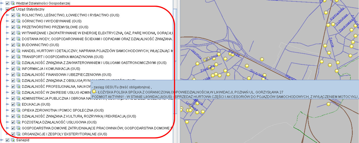The width and height of the screenshot is (359, 143).
Task: Select ORGANIZACJE I ZESPOŁY EKSTERYTORIALNE layer
Action: (x=64, y=134)
